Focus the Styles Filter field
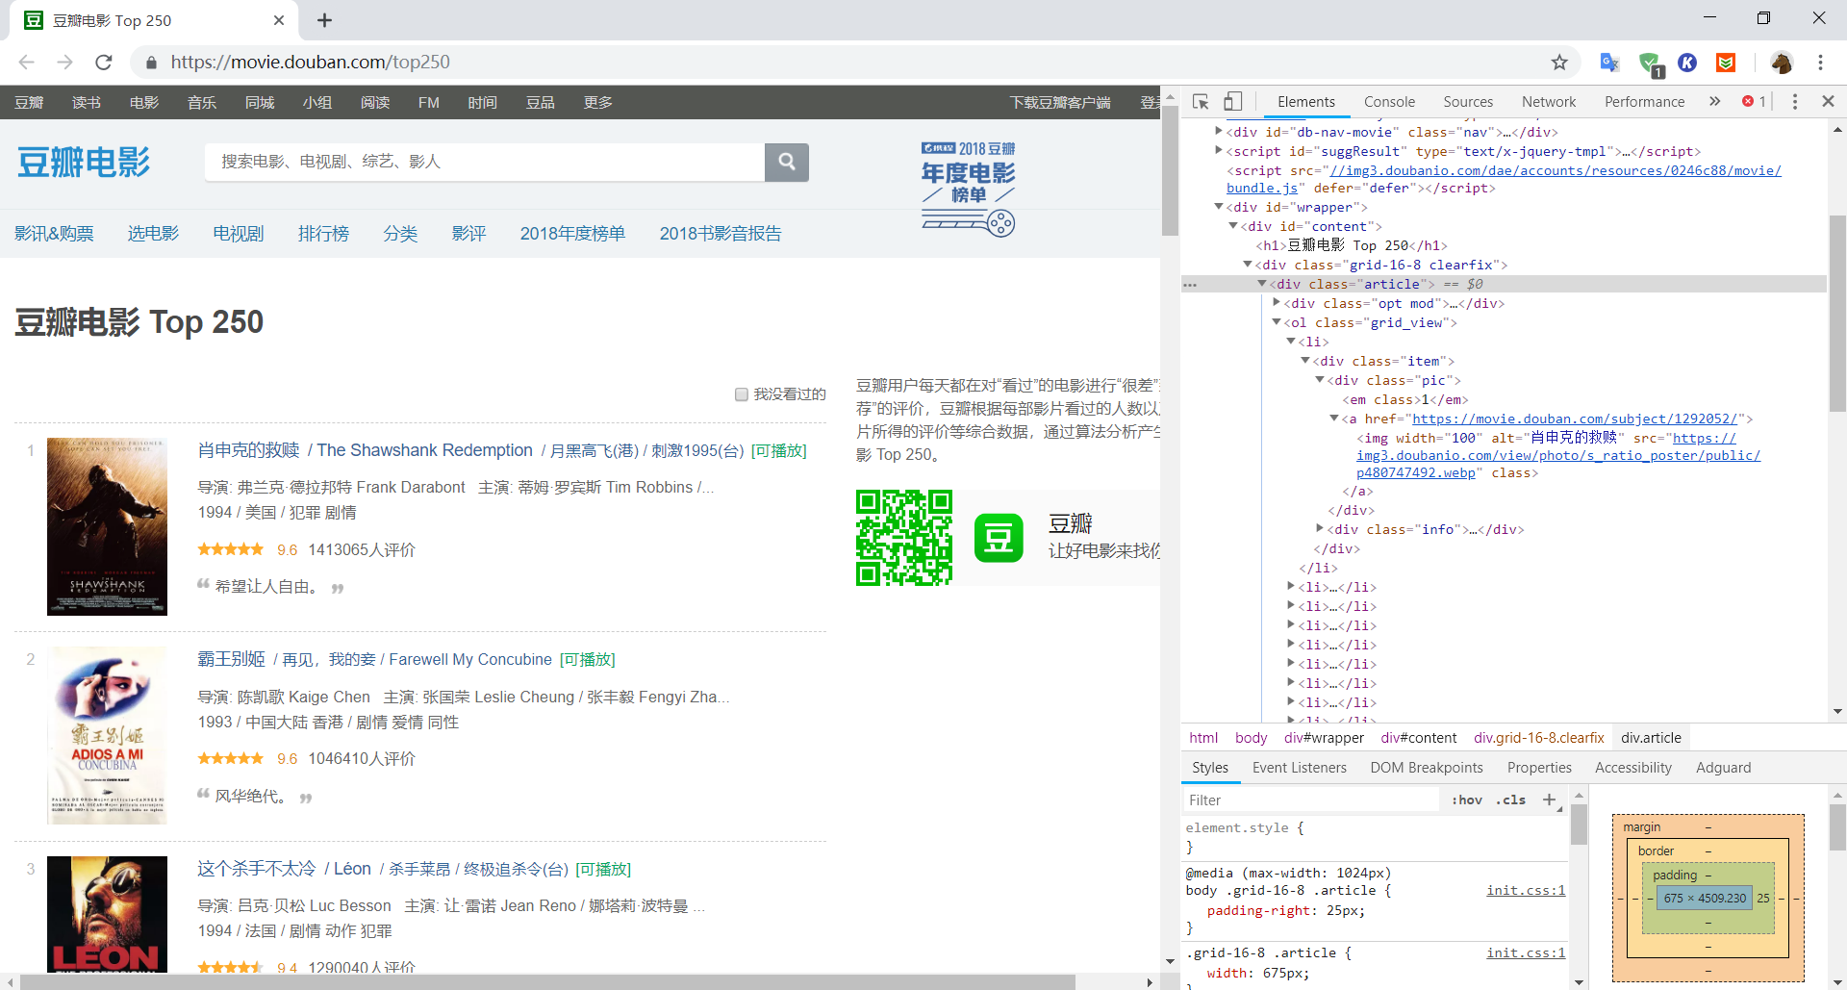1847x990 pixels. tap(1312, 800)
